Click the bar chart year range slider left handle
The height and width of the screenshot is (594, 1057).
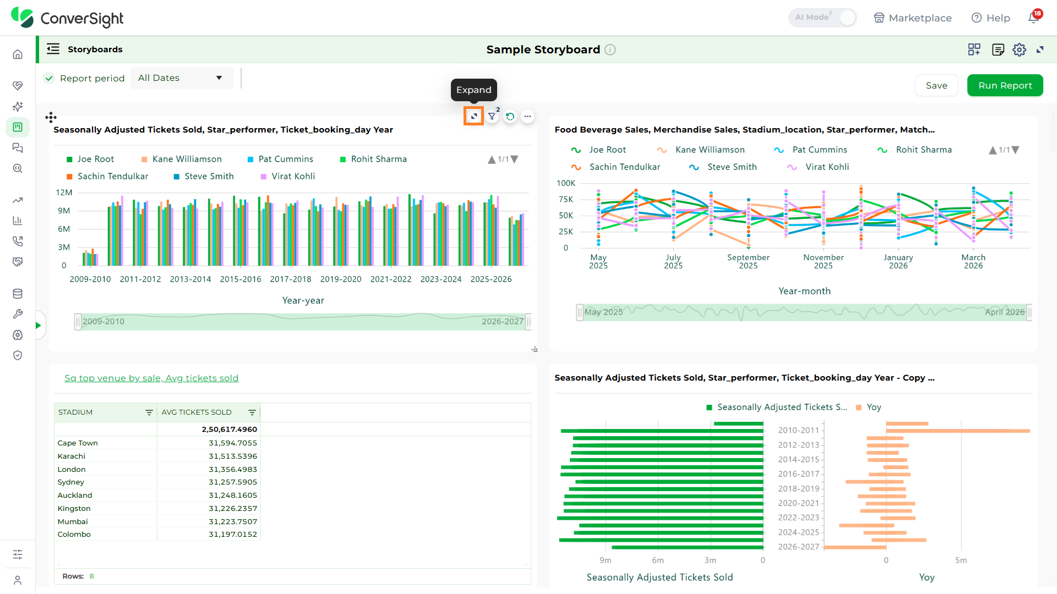tap(78, 321)
